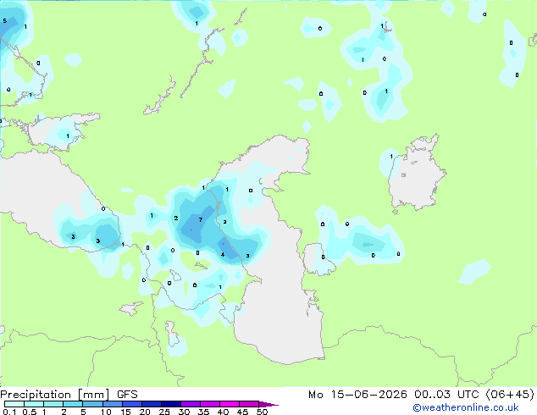Click the 10–15 mm legend swatch
The image size is (537, 415).
coord(112,404)
